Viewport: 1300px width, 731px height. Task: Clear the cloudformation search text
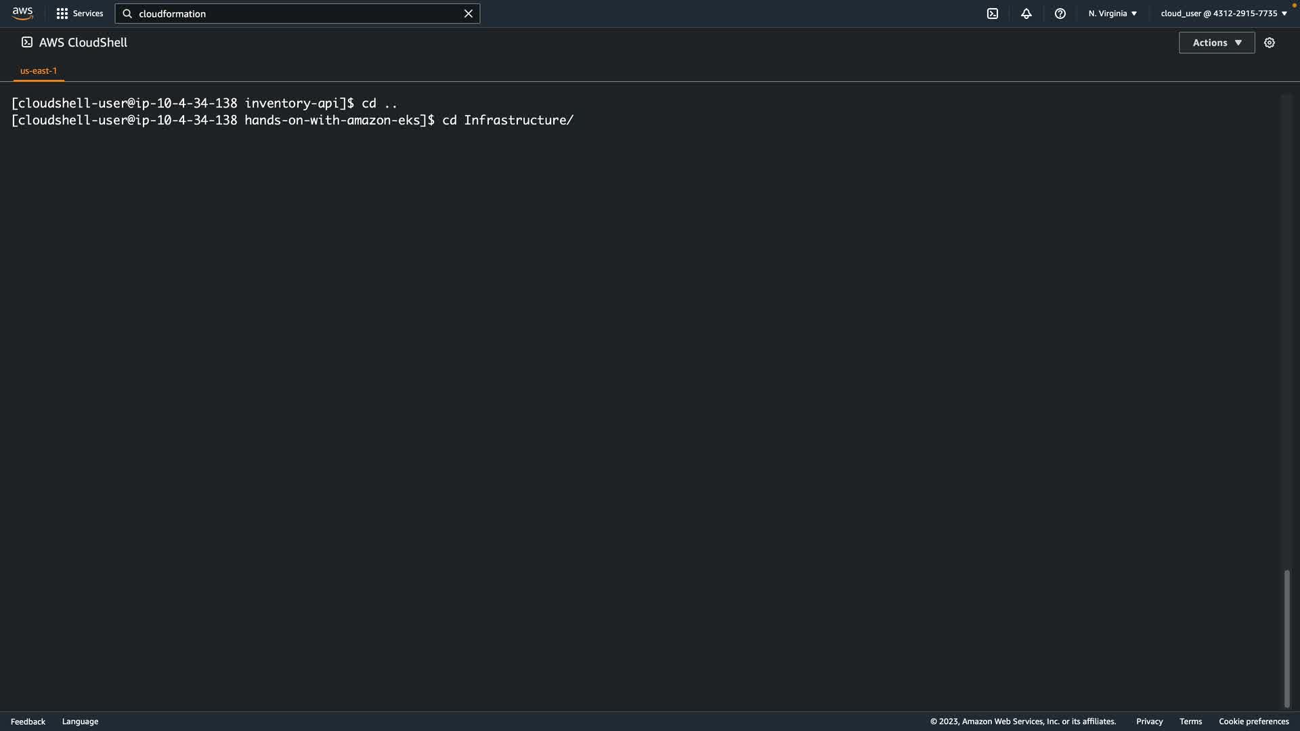pos(468,14)
